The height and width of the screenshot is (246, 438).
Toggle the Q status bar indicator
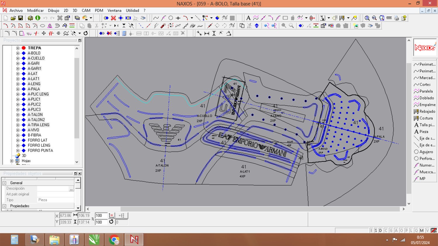pos(416,231)
